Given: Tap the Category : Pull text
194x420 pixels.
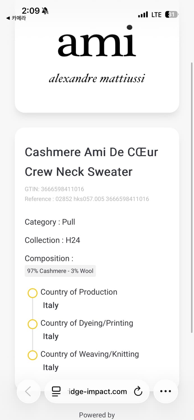Looking at the screenshot, I should [x=50, y=222].
